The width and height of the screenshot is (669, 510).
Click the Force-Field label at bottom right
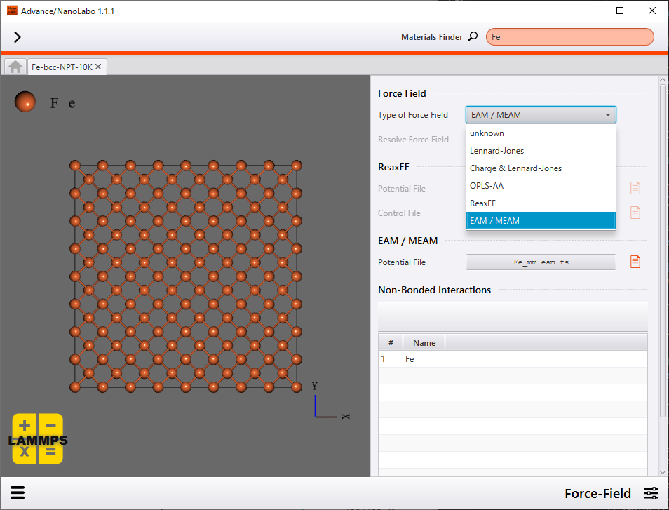click(x=597, y=493)
